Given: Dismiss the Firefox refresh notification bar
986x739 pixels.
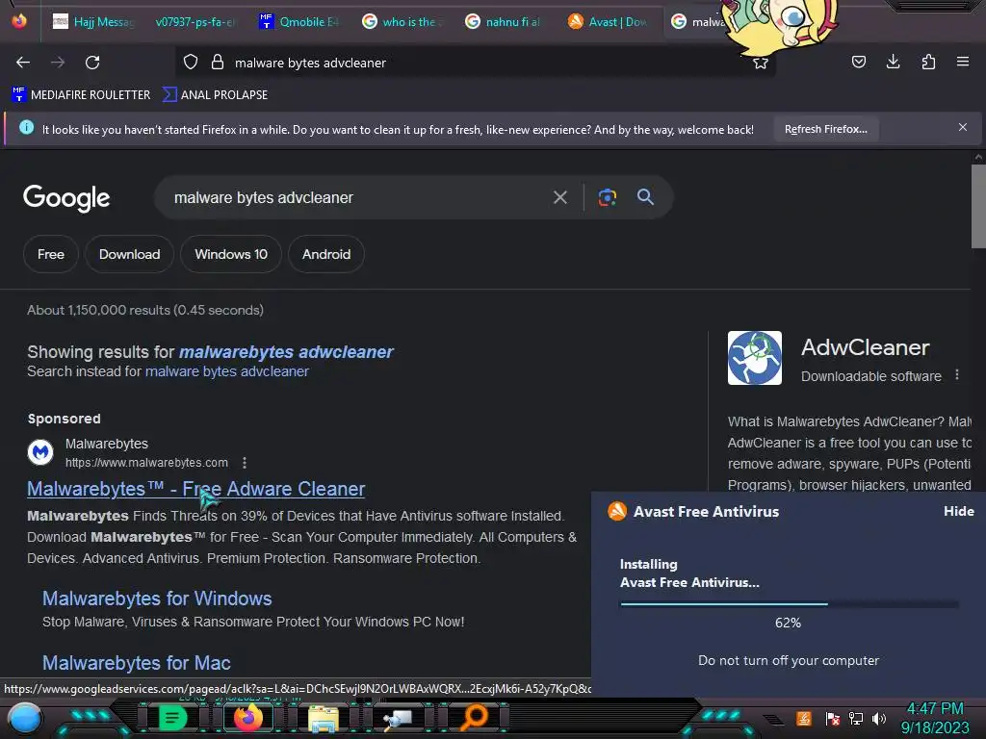Looking at the screenshot, I should click(962, 128).
